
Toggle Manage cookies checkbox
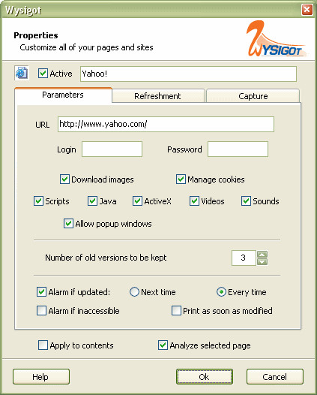coord(181,179)
